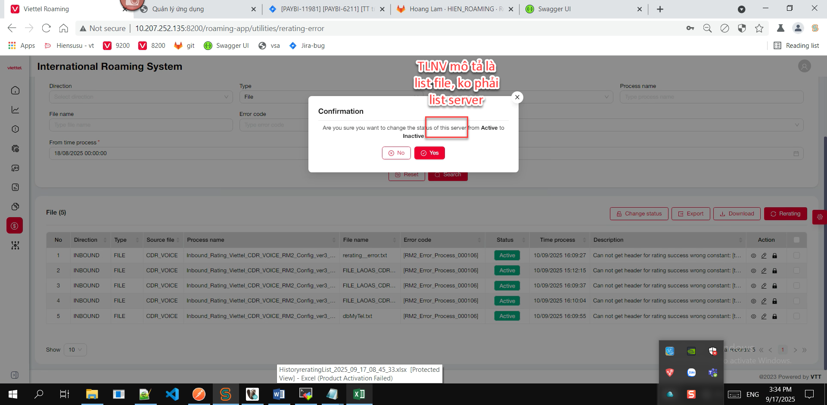Open the chart statistics sidebar icon

click(15, 110)
